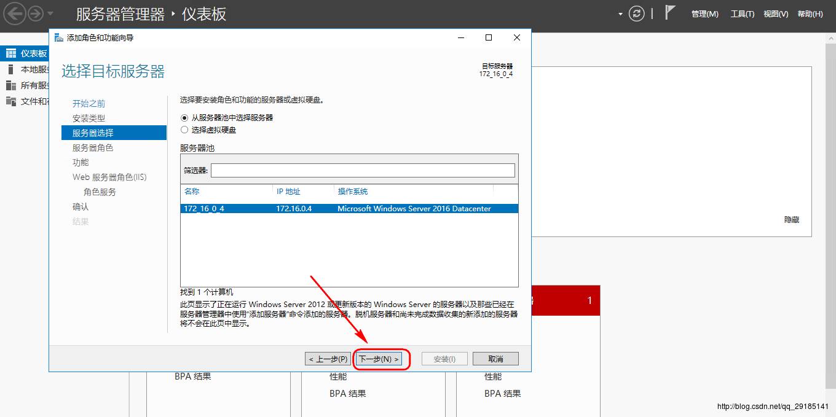Click the 隐藏 link in the dashboard

(792, 220)
